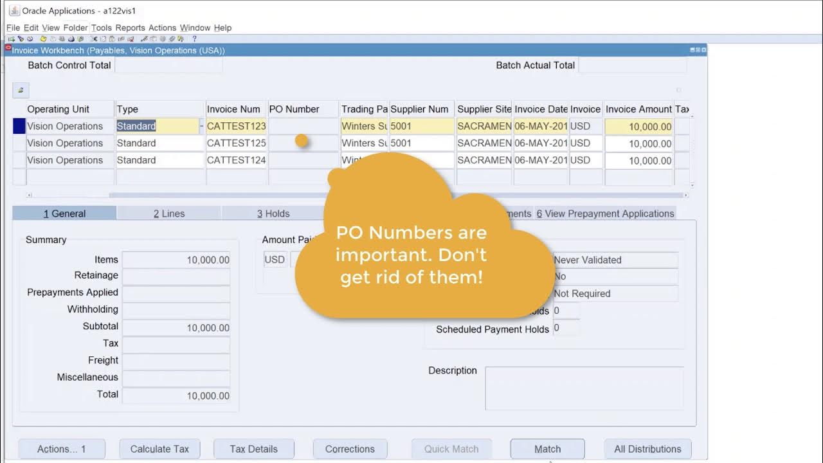Open the Reports menu
823x463 pixels.
click(131, 28)
